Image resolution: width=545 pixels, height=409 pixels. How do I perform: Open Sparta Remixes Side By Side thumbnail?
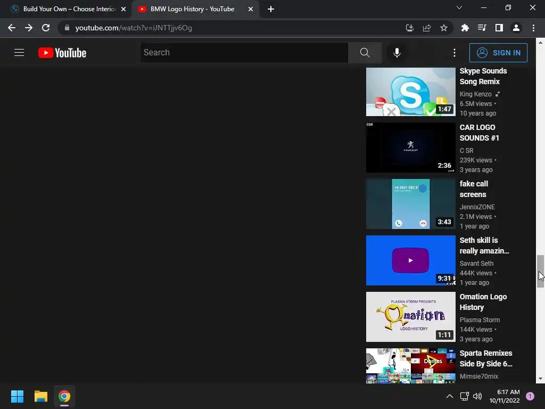click(x=410, y=366)
